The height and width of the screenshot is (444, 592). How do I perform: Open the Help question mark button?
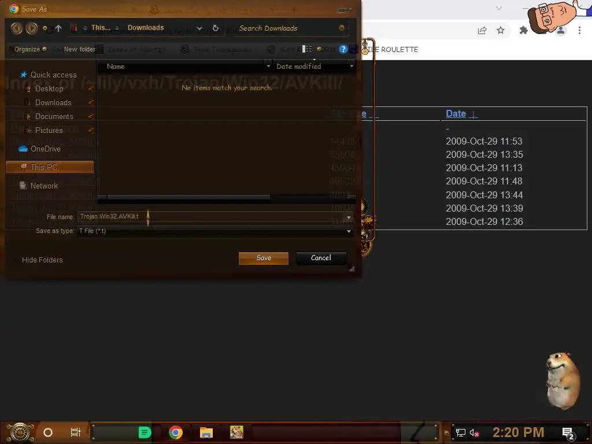tap(343, 49)
